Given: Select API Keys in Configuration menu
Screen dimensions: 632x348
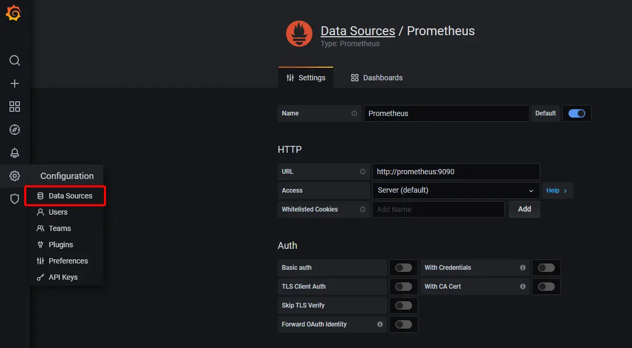Looking at the screenshot, I should tap(62, 277).
